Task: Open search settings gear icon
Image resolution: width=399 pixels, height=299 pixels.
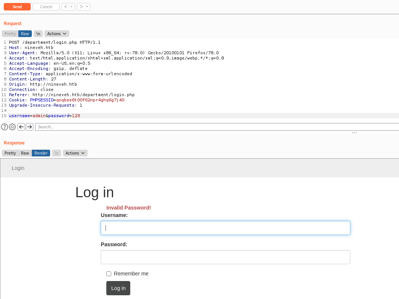Action: click(x=12, y=127)
